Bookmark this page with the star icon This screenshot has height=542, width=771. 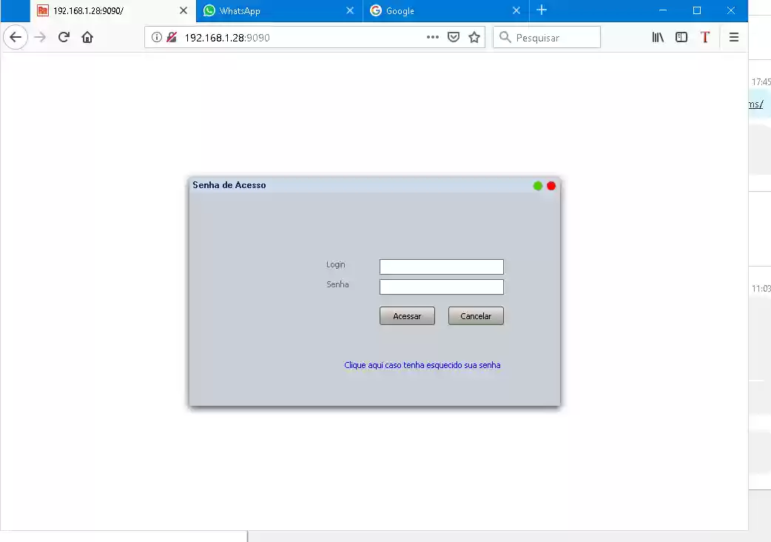coord(474,37)
